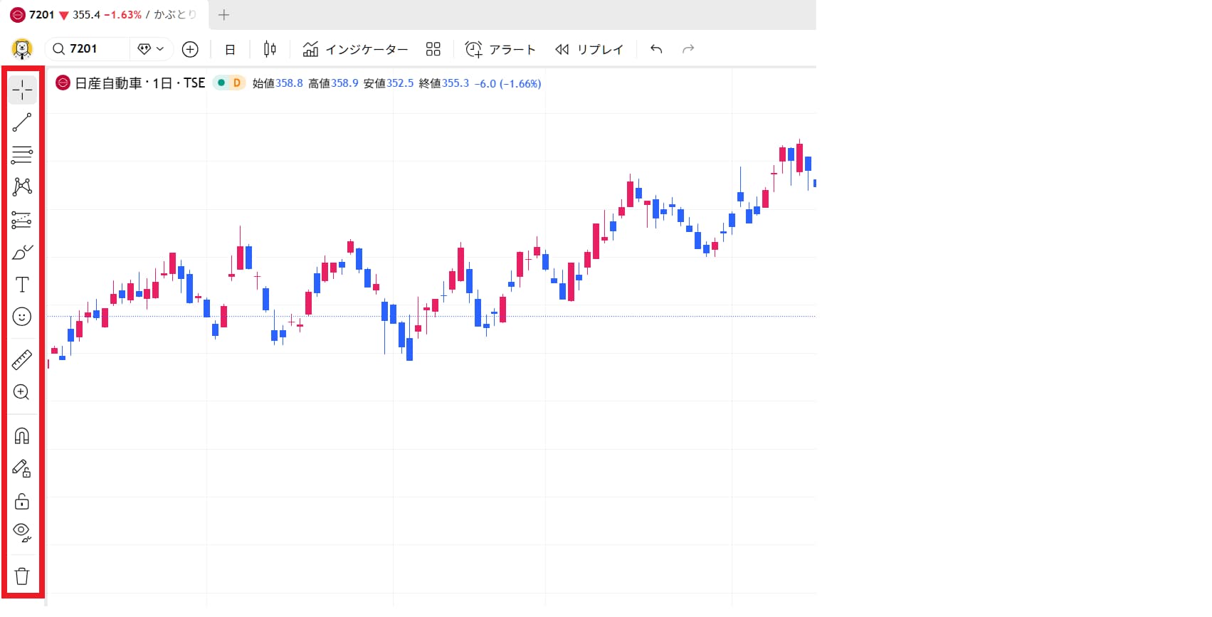The image size is (1212, 617).
Task: Open the 日 timeframe interval selector
Action: 230,49
